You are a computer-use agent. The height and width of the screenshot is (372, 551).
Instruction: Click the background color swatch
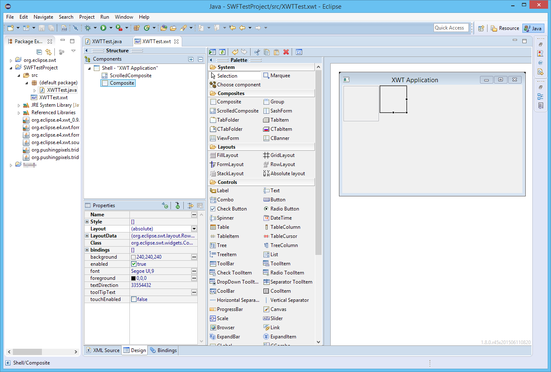134,257
